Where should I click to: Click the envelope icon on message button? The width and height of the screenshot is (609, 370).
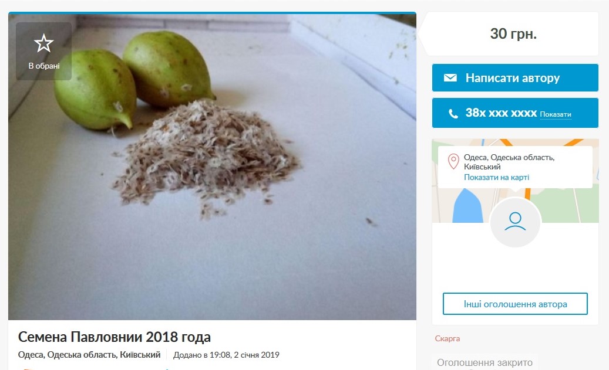(x=450, y=77)
